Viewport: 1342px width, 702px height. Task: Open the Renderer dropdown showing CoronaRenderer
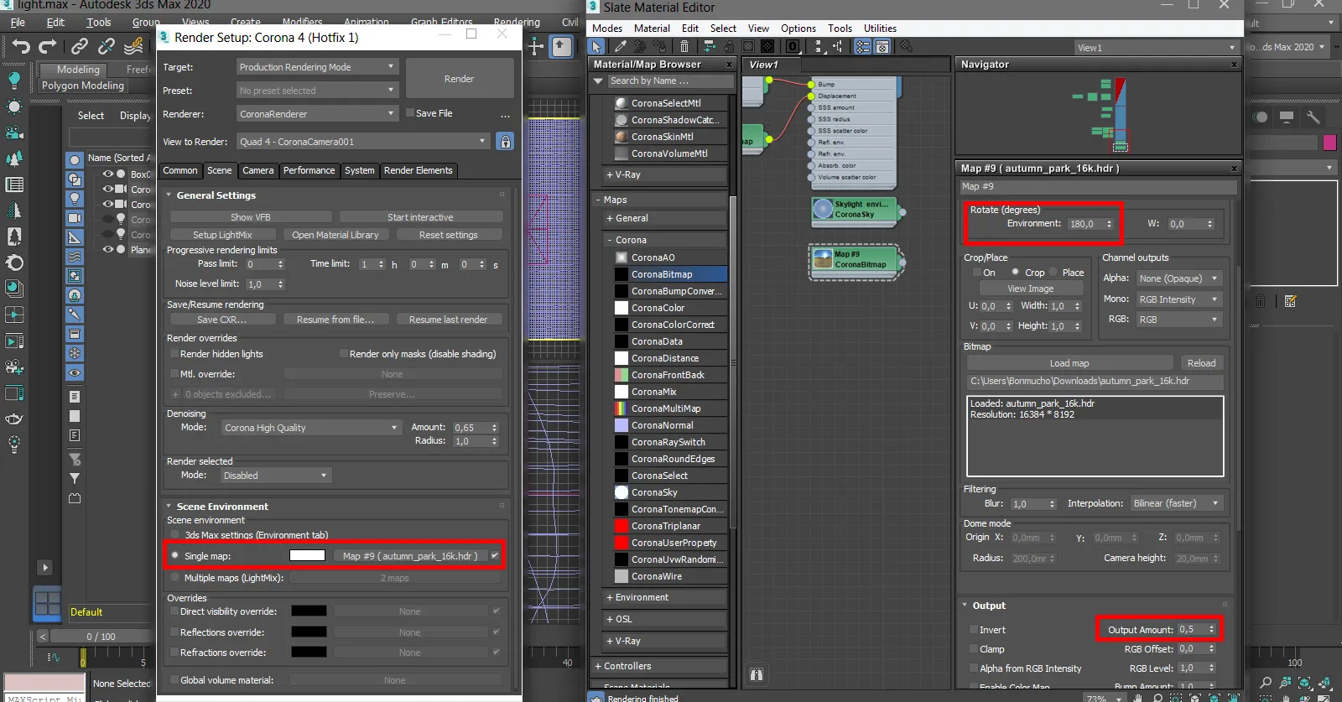pyautogui.click(x=316, y=113)
